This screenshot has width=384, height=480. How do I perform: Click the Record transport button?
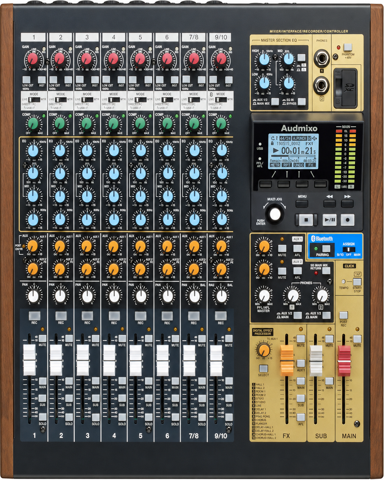point(348,220)
